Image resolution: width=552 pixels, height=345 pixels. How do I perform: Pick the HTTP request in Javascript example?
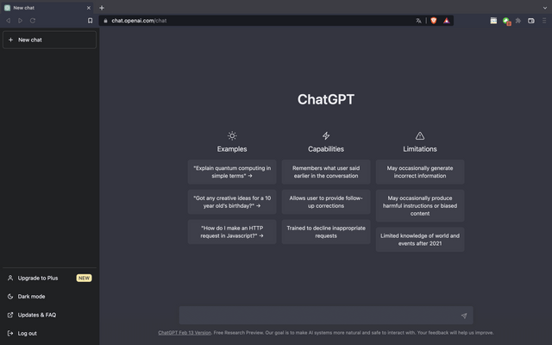pyautogui.click(x=232, y=231)
